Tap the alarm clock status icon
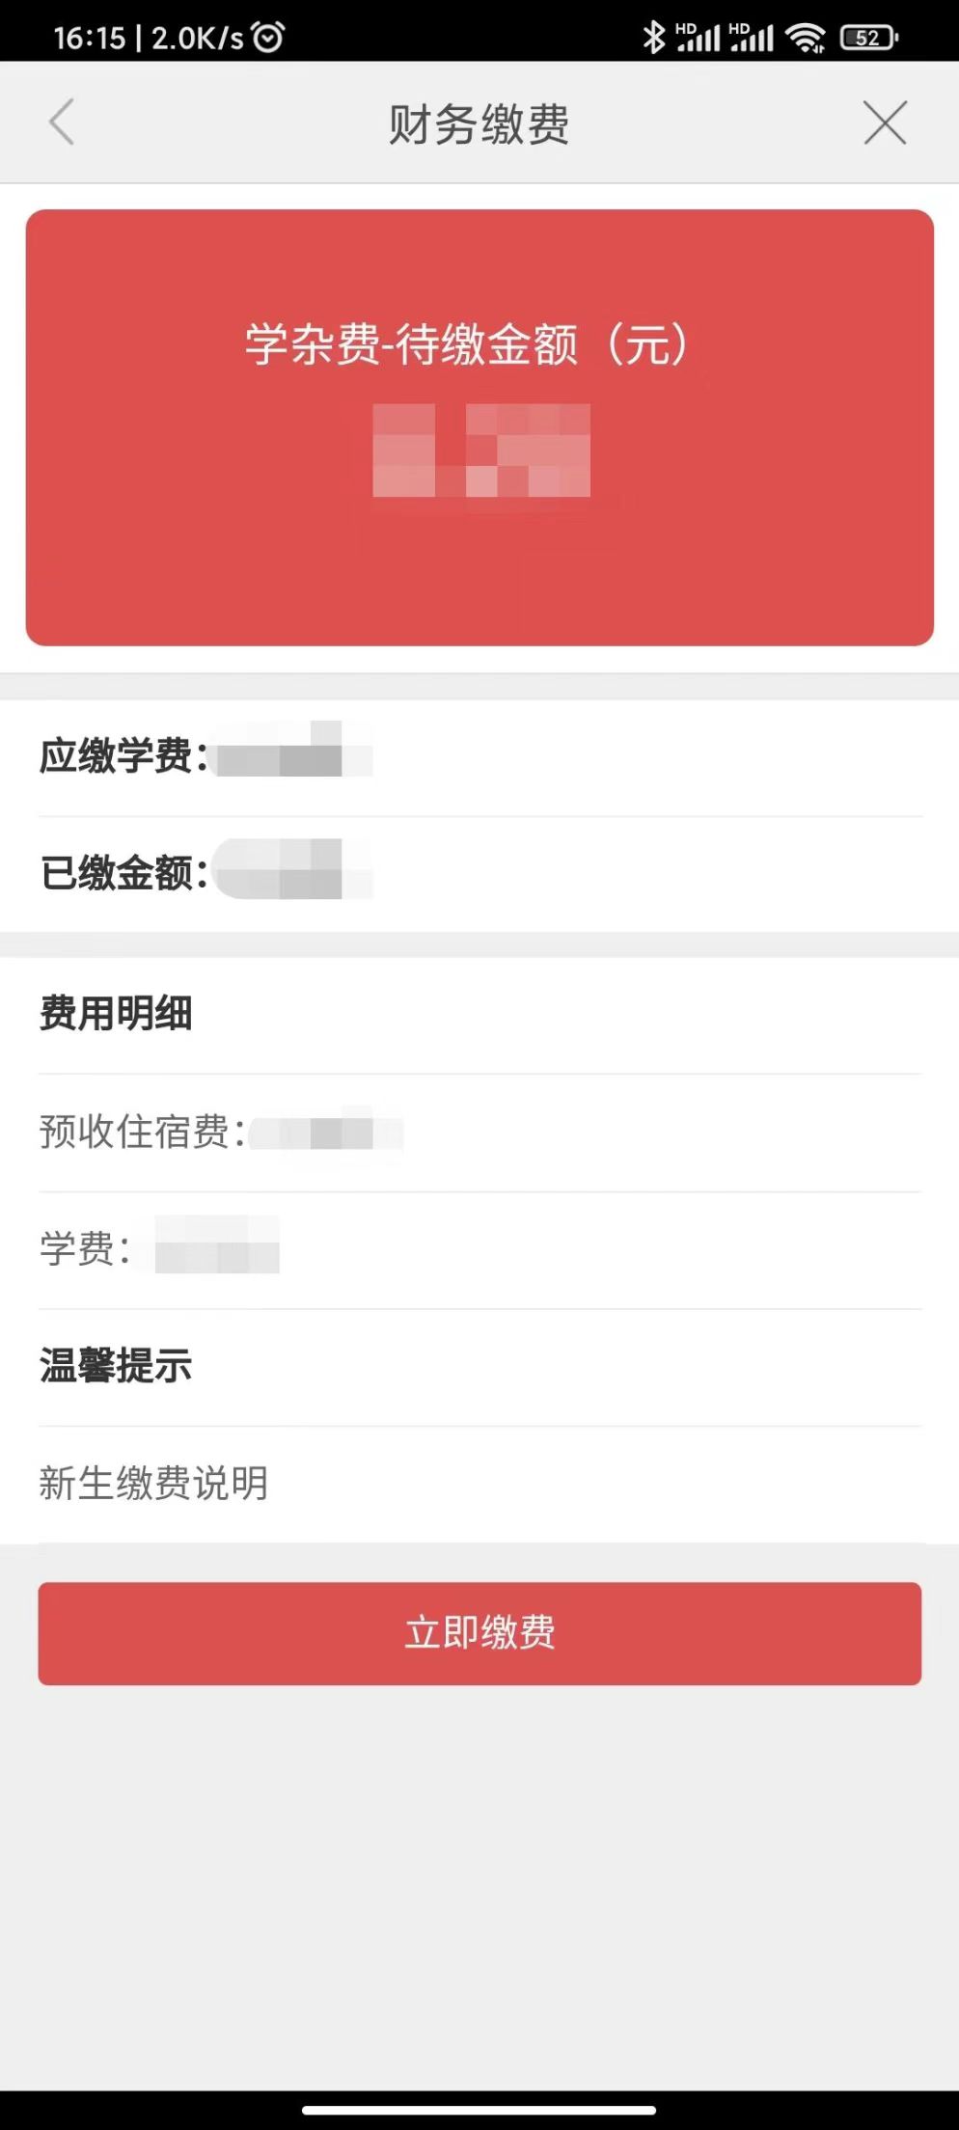The image size is (959, 2130). [x=268, y=38]
